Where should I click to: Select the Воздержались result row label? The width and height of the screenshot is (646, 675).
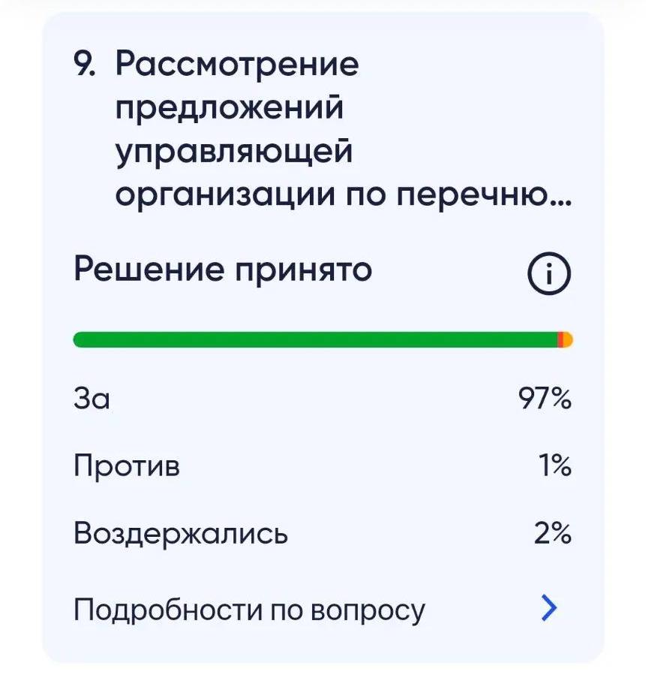181,533
